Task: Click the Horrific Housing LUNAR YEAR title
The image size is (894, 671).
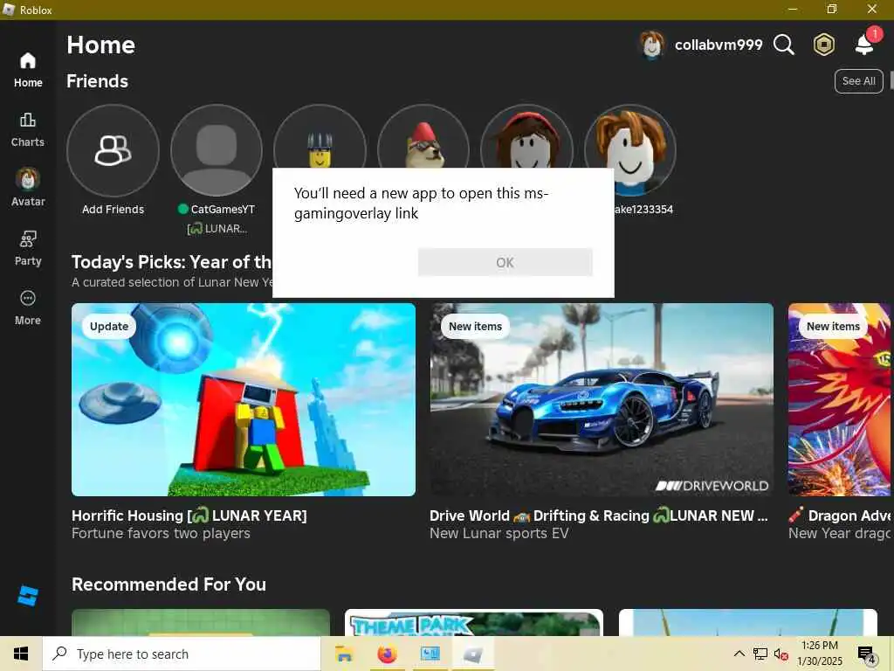Action: [189, 515]
